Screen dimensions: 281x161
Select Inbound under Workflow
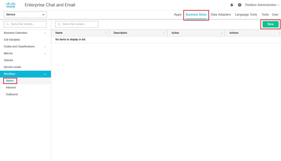pos(11,88)
